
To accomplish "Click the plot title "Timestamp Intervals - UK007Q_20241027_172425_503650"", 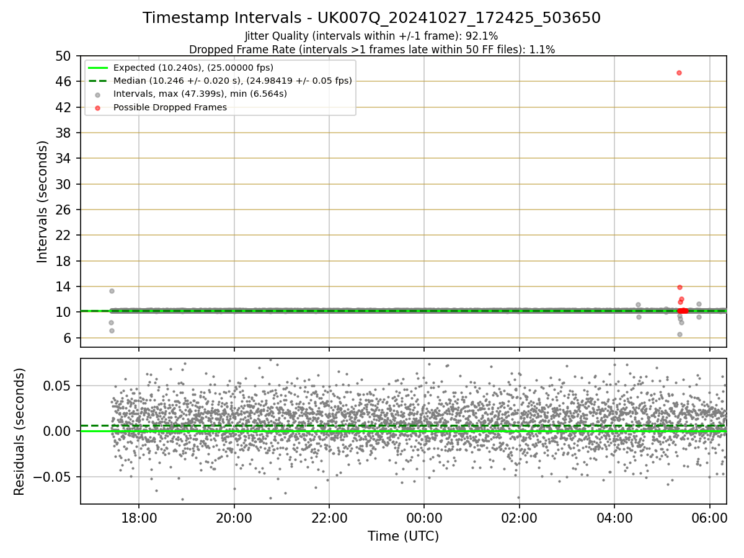I will coord(371,18).
